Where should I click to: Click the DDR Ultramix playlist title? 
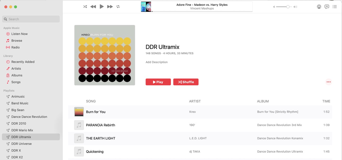[162, 47]
